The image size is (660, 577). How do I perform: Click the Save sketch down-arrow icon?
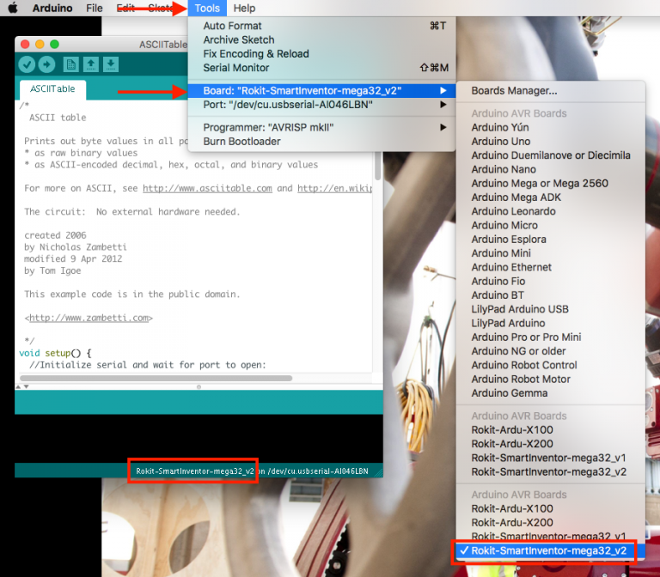110,64
